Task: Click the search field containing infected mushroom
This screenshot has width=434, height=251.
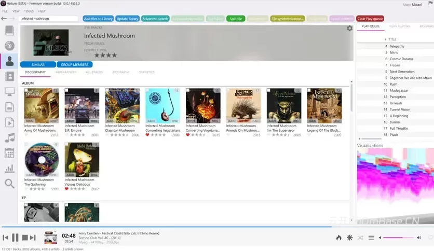Action: [x=48, y=19]
